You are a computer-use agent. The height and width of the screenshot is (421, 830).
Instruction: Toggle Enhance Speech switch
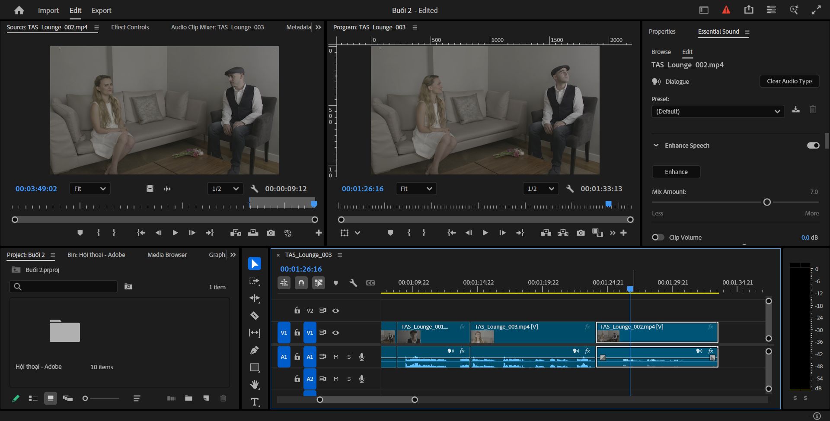813,146
